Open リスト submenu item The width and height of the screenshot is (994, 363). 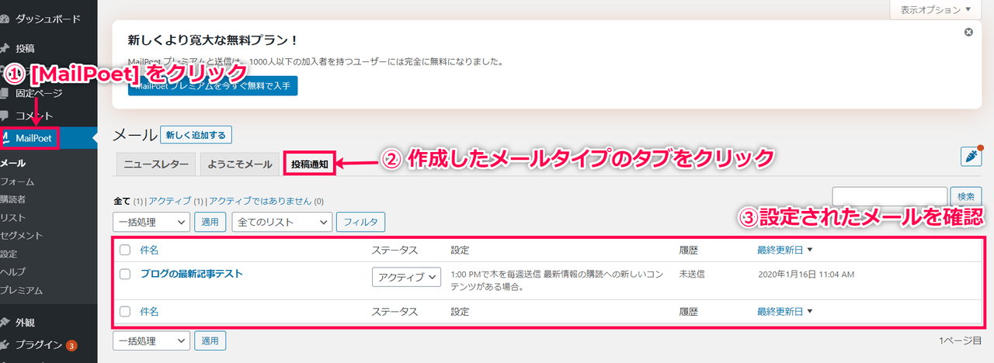(13, 217)
